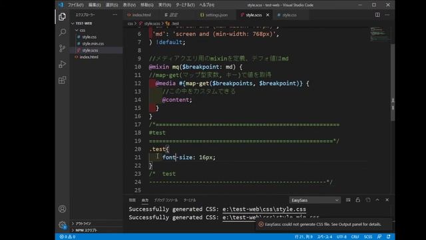
Task: Open the Search view in activity bar
Action: pyautogui.click(x=62, y=33)
